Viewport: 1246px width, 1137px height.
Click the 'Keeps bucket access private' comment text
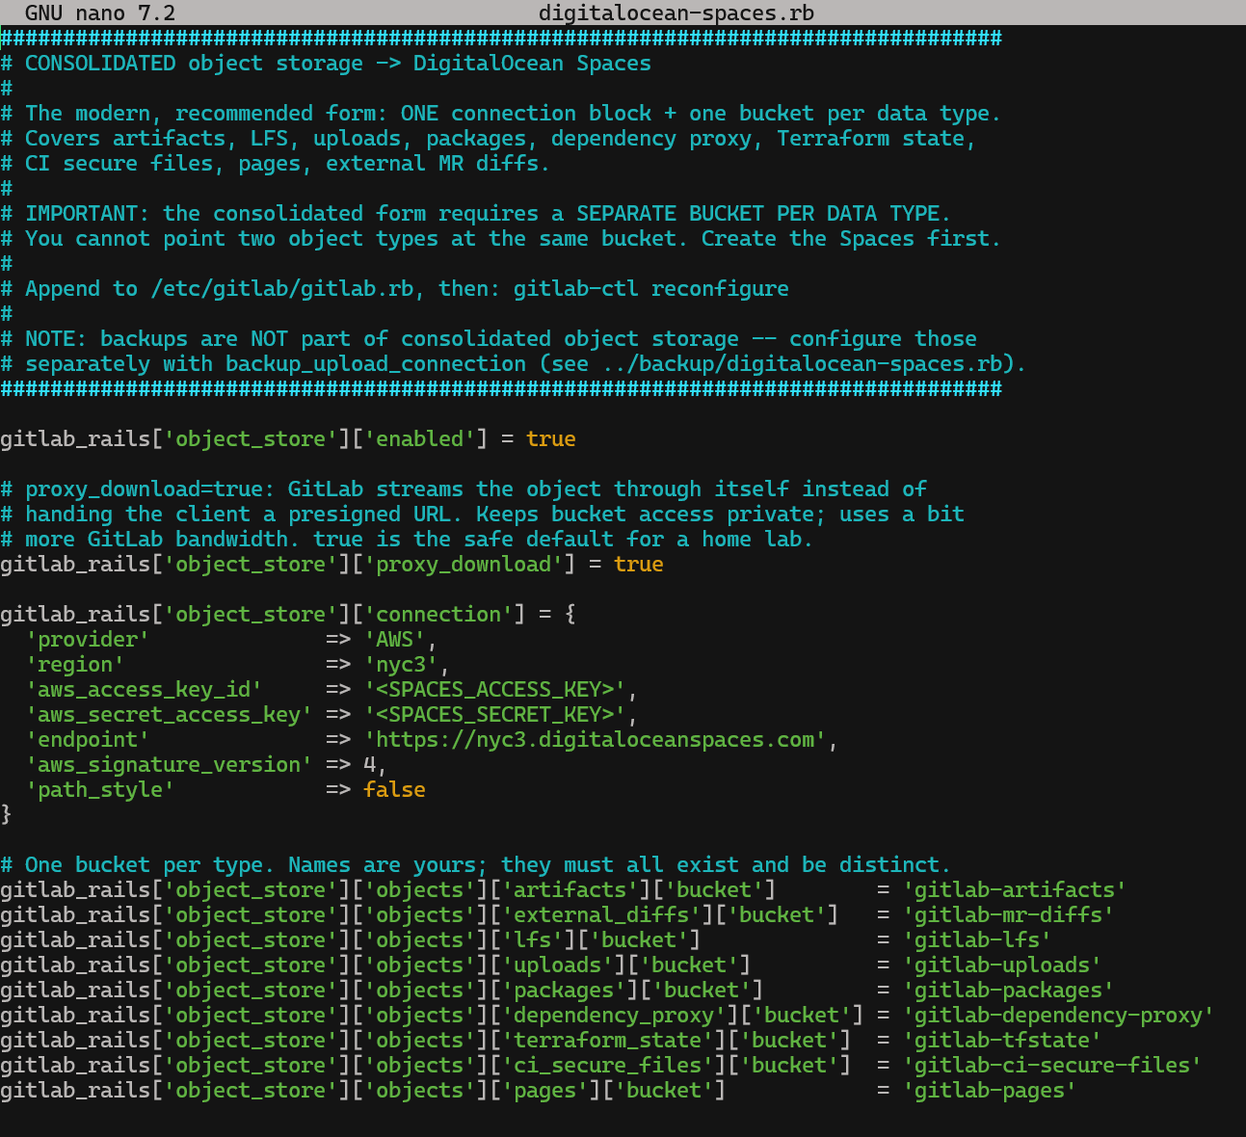tap(645, 515)
